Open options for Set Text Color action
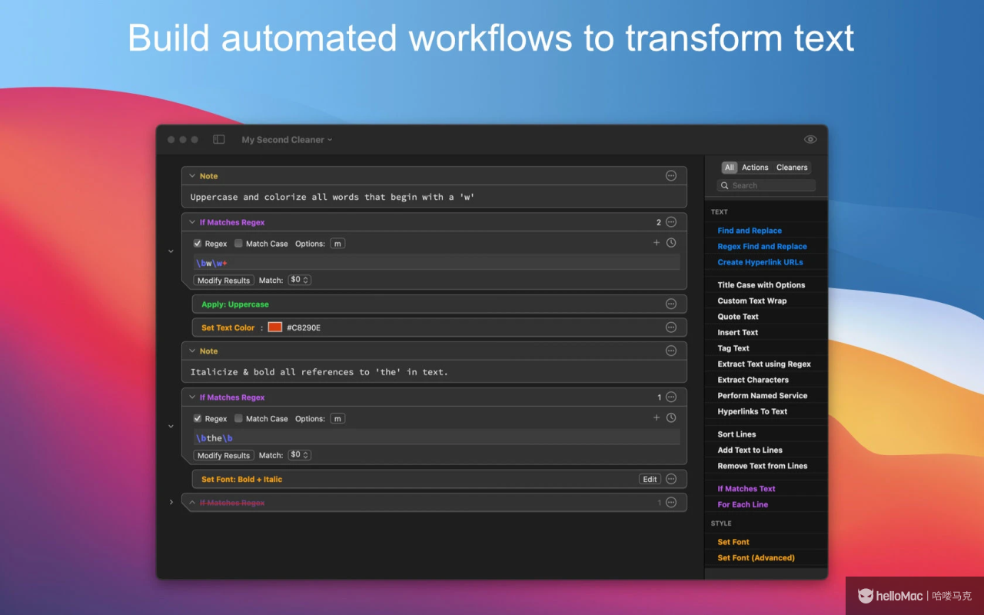The height and width of the screenshot is (615, 984). 671,327
